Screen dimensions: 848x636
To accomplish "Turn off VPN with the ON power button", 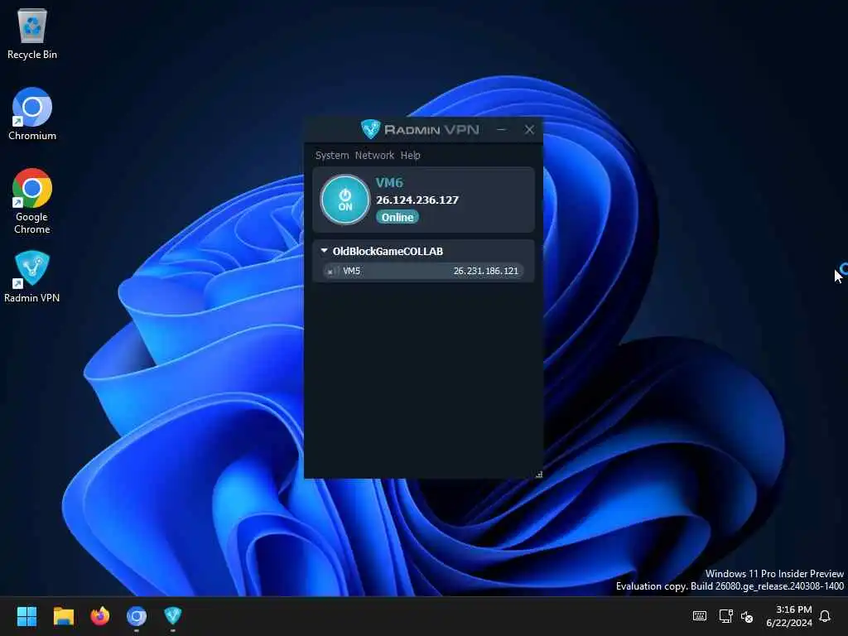I will tap(345, 200).
